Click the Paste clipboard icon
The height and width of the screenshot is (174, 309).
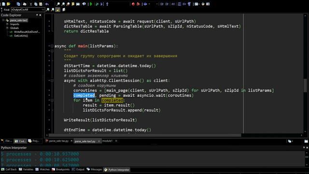pyautogui.click(x=41, y=4)
